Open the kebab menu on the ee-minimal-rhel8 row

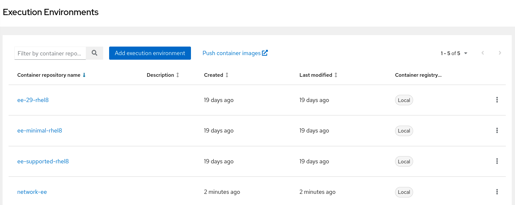tap(497, 130)
